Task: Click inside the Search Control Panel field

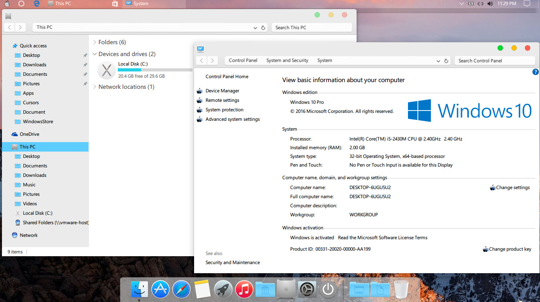Action: pos(494,60)
